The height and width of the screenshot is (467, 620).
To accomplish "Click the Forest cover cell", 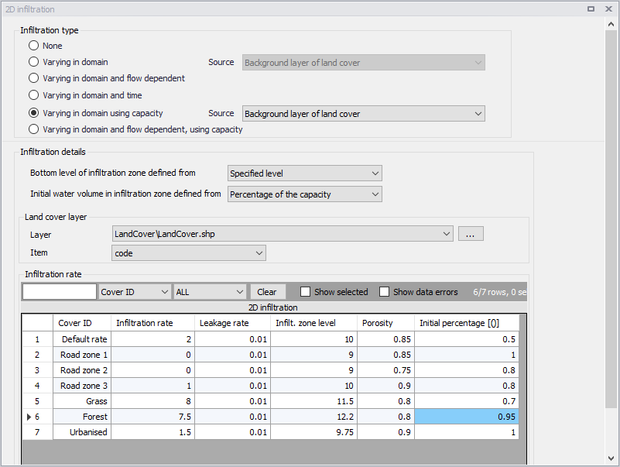I will (x=82, y=417).
